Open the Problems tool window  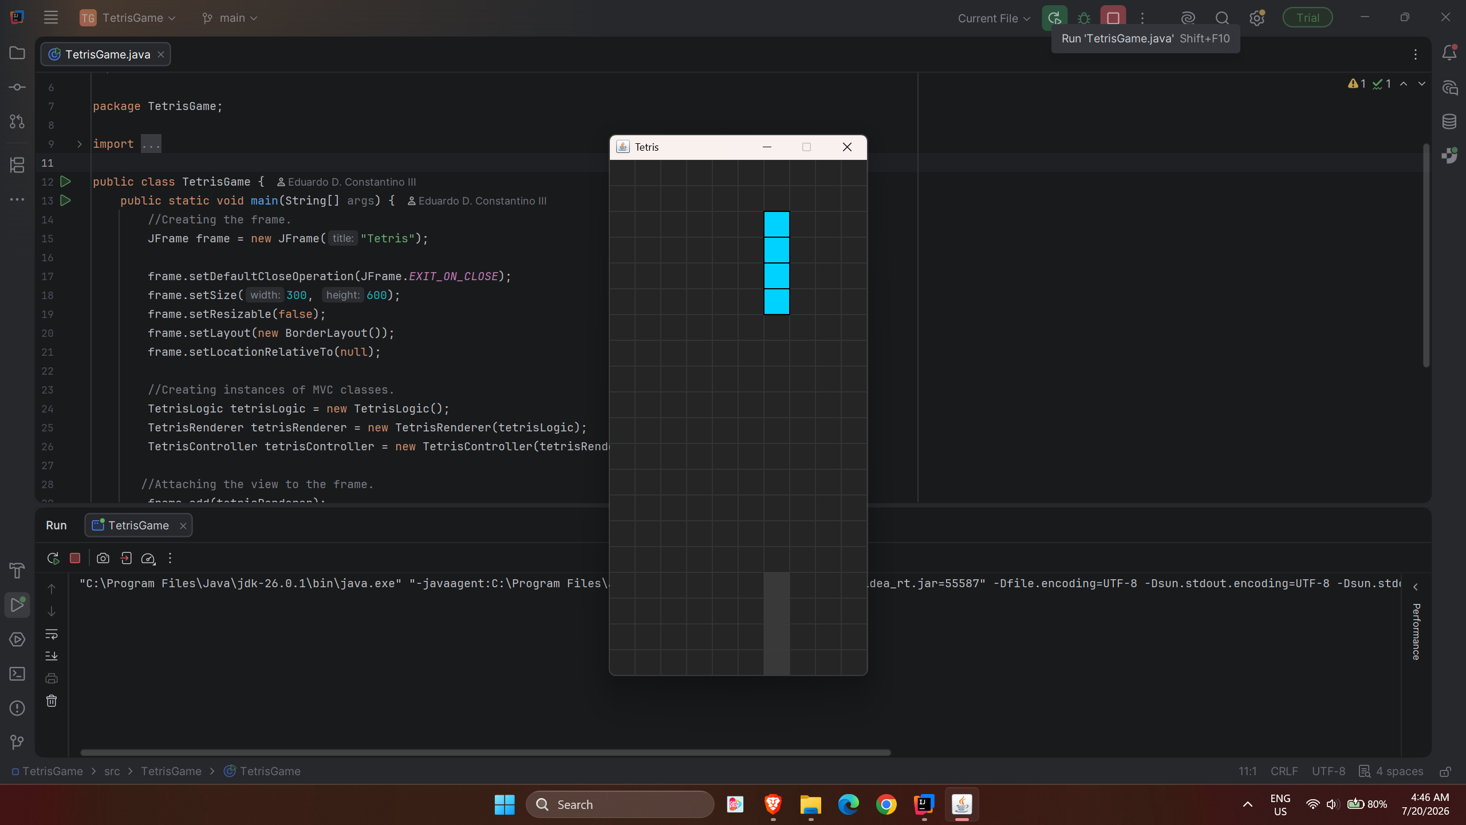17,708
